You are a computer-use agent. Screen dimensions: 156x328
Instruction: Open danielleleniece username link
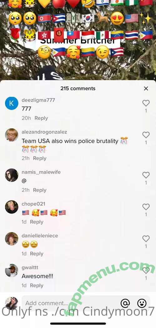pyautogui.click(x=40, y=236)
